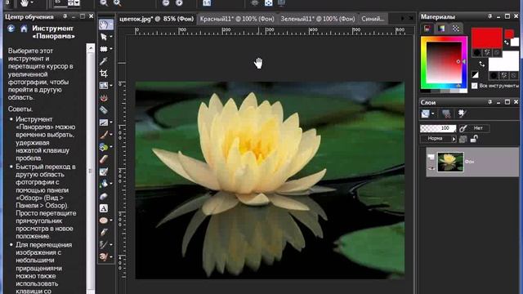Select the Ellipse shape tool
Viewport: 523px width, 294px height.
[104, 220]
